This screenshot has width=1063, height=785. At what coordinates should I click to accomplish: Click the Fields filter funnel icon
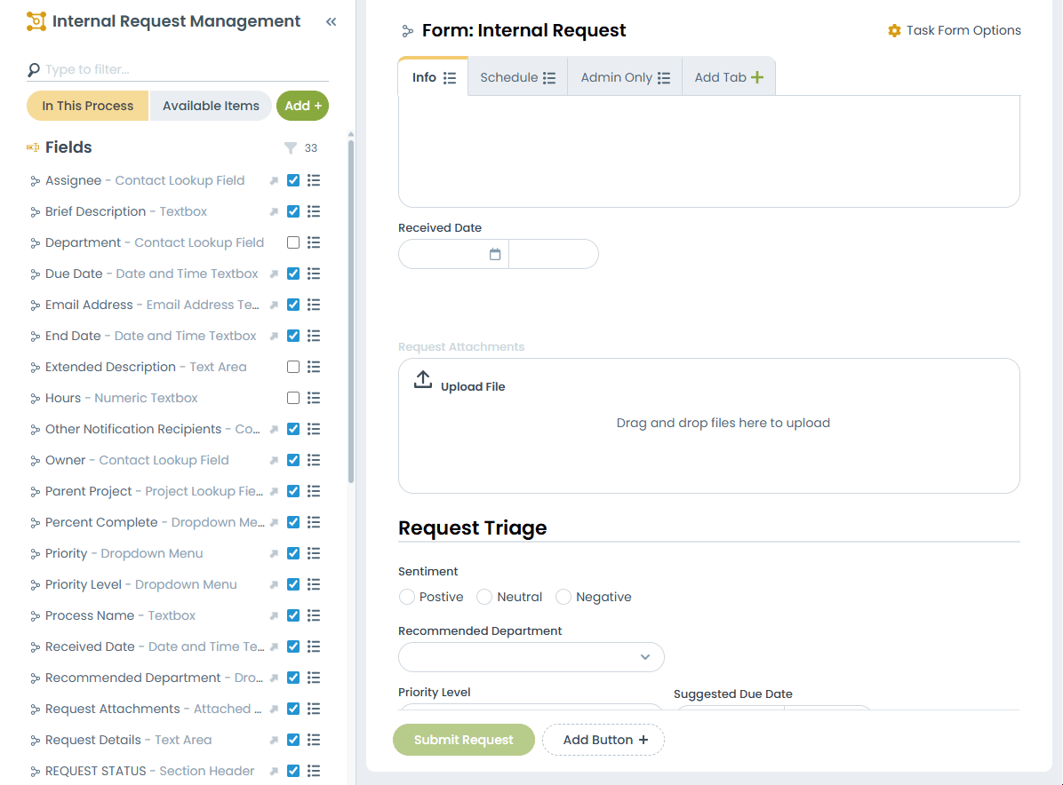[x=290, y=147]
